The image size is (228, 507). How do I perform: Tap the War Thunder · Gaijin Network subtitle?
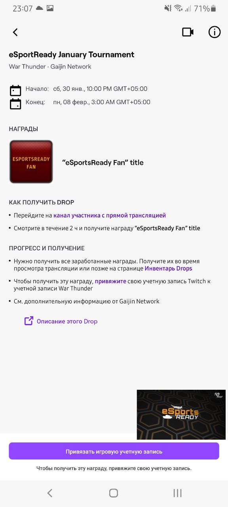point(50,67)
